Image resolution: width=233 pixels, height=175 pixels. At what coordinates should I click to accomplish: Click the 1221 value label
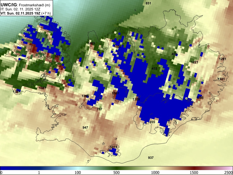coord(195,62)
